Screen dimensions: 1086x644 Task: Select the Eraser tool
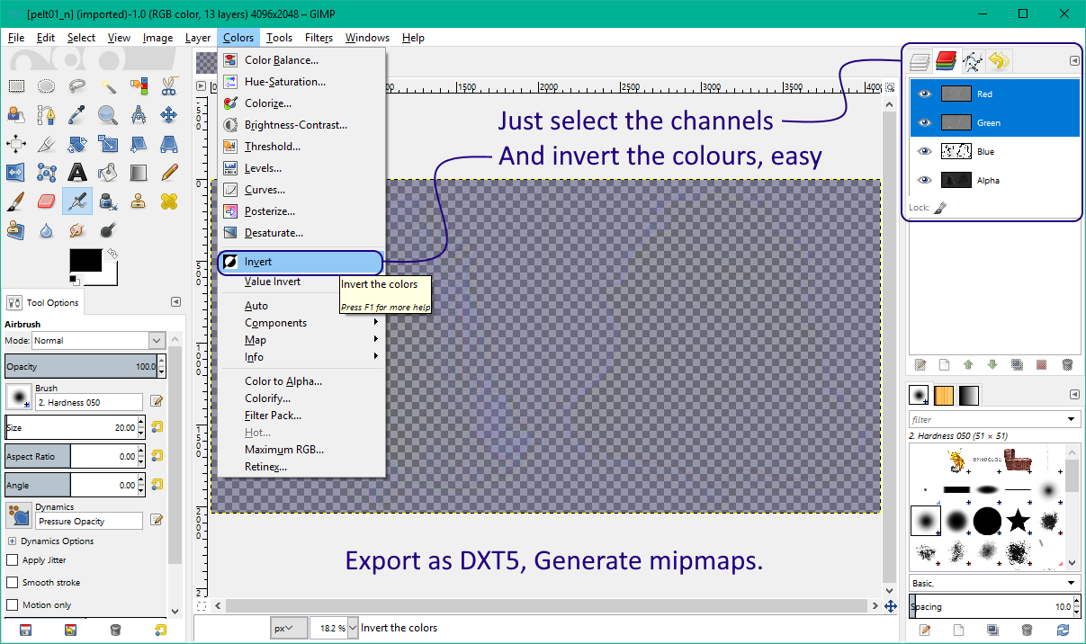tap(47, 201)
